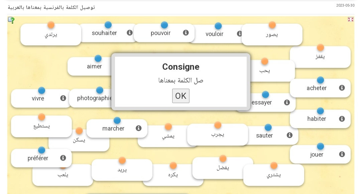Select the blue pin on aimer card

click(98, 58)
